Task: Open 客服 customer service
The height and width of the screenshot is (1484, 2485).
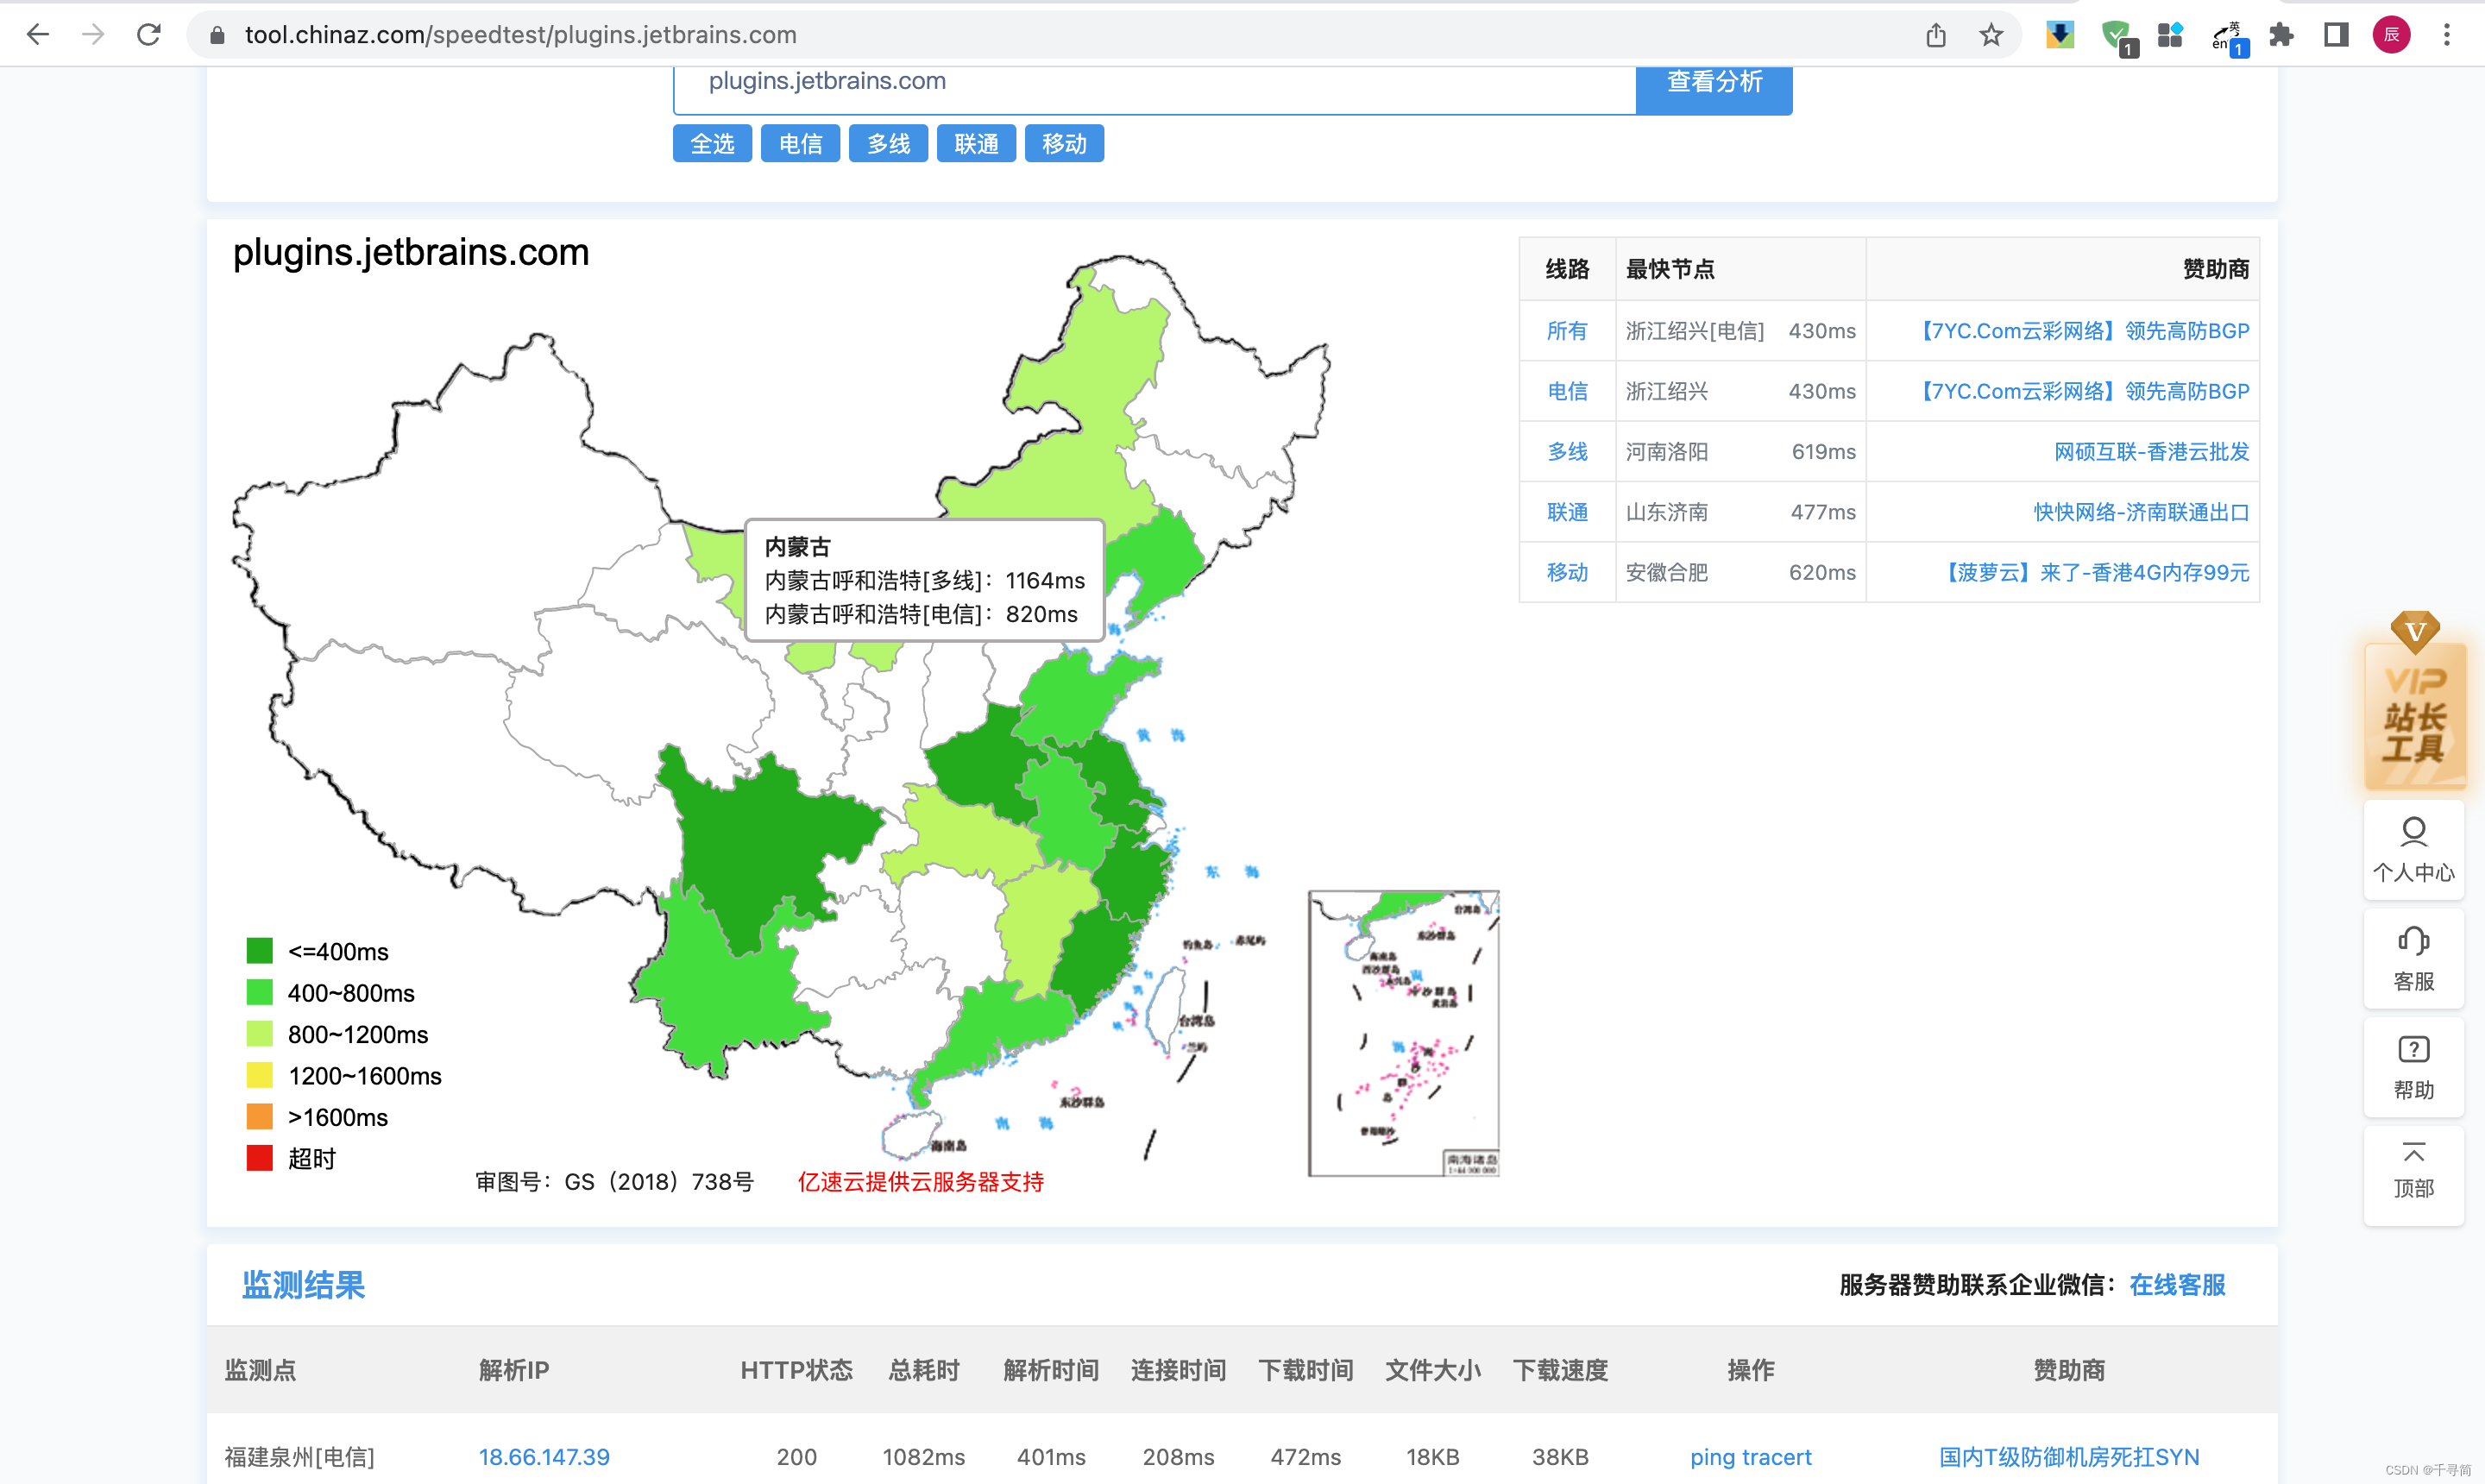Action: point(2413,959)
